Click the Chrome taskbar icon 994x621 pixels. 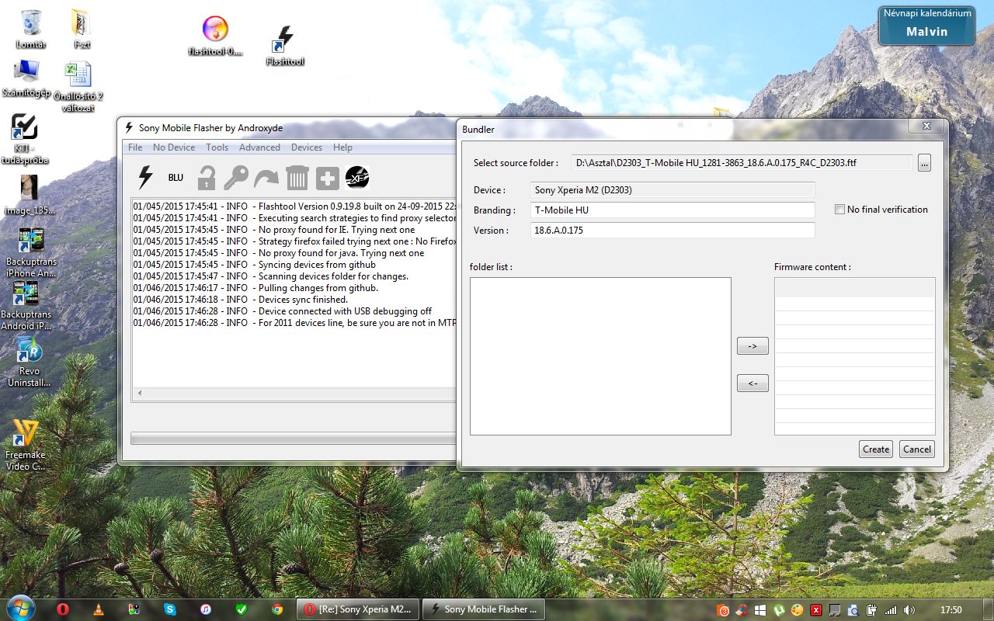(x=277, y=609)
